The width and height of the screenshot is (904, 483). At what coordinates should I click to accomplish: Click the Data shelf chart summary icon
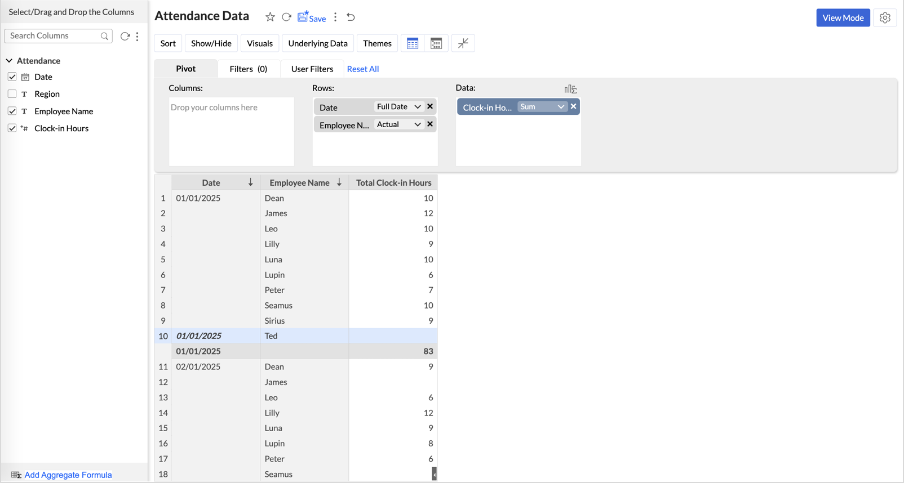click(570, 89)
